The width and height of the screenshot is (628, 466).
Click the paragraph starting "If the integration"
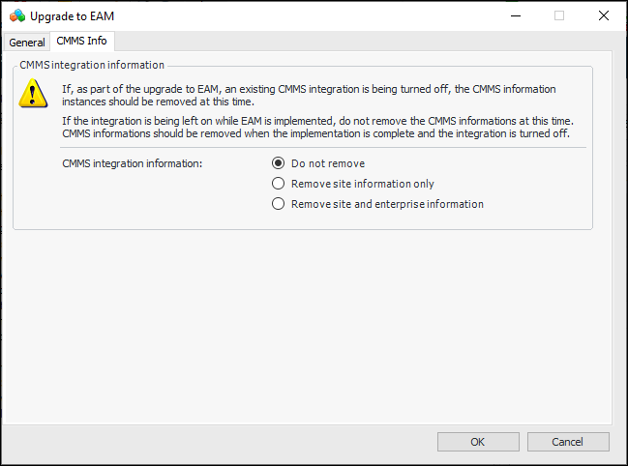click(317, 128)
